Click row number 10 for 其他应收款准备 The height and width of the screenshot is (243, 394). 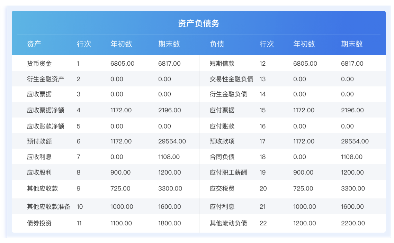pyautogui.click(x=80, y=206)
